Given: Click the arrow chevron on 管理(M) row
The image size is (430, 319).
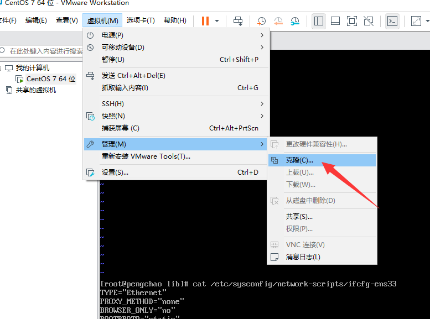Looking at the screenshot, I should (262, 144).
